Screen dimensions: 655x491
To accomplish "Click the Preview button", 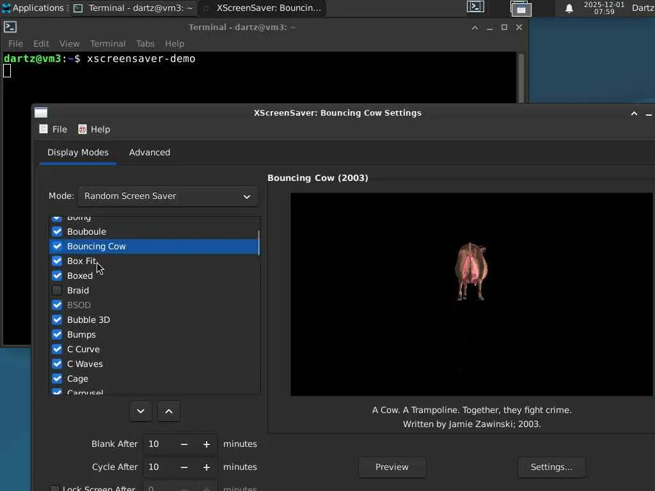I will [x=392, y=467].
